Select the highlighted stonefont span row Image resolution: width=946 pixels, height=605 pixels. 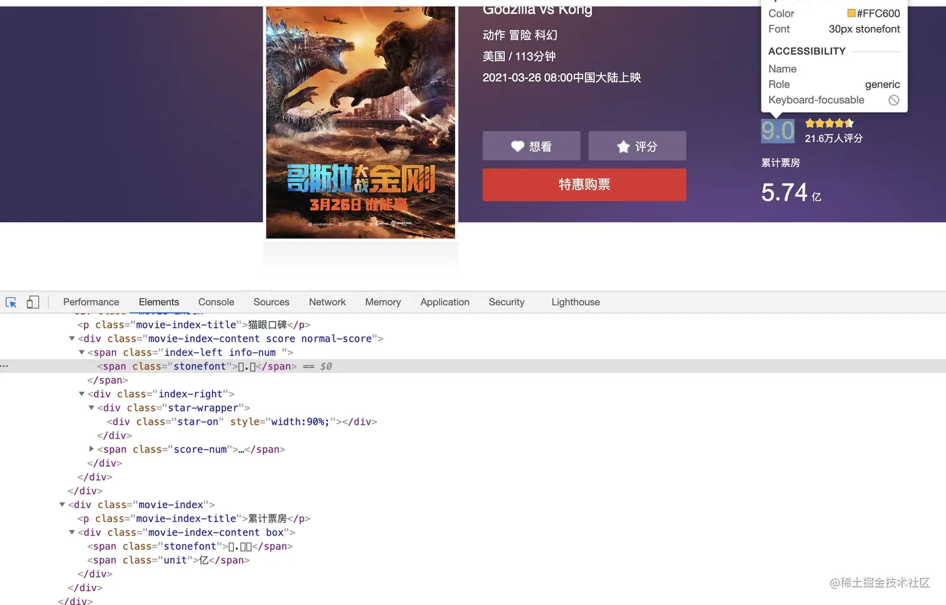tap(473, 366)
